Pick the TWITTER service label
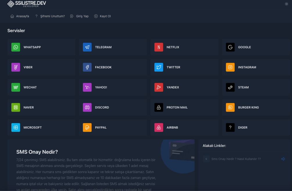 coord(173,67)
